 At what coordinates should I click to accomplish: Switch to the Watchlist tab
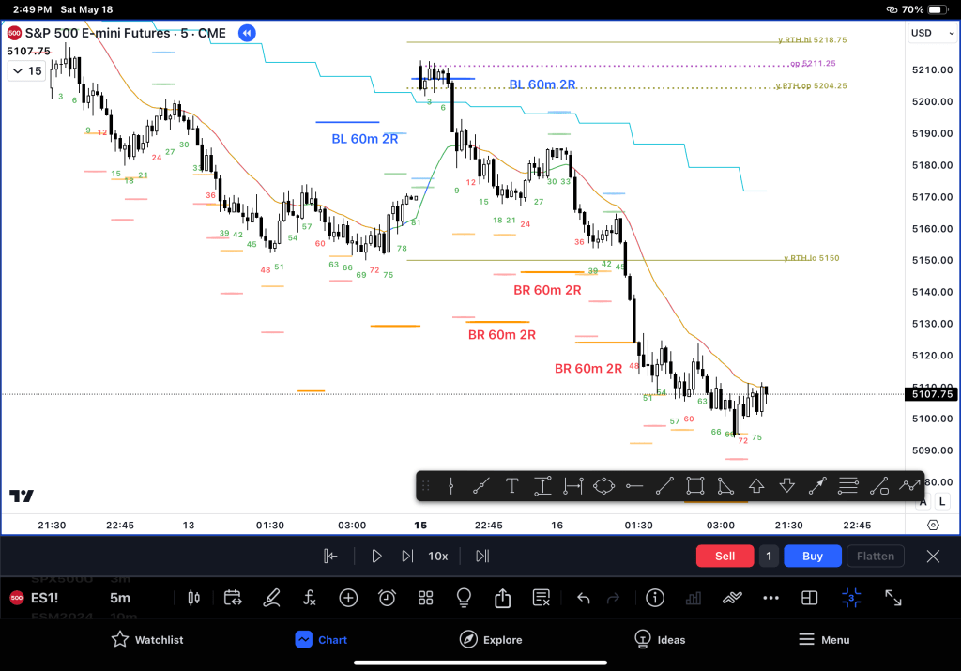pyautogui.click(x=146, y=640)
